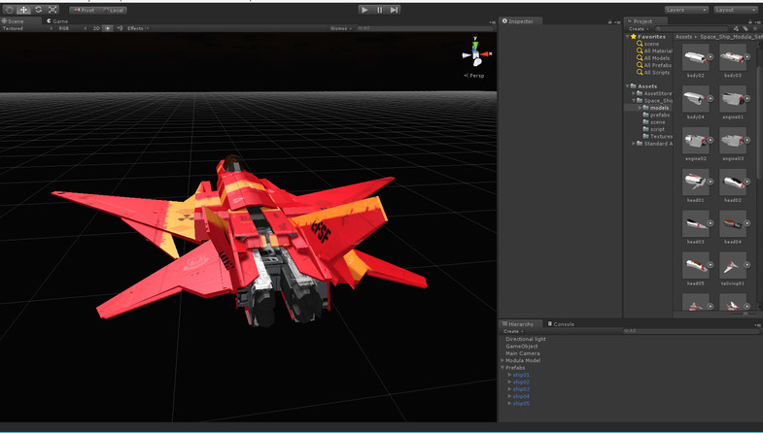Image resolution: width=763 pixels, height=433 pixels.
Task: Switch to the Game tab
Action: click(x=57, y=21)
